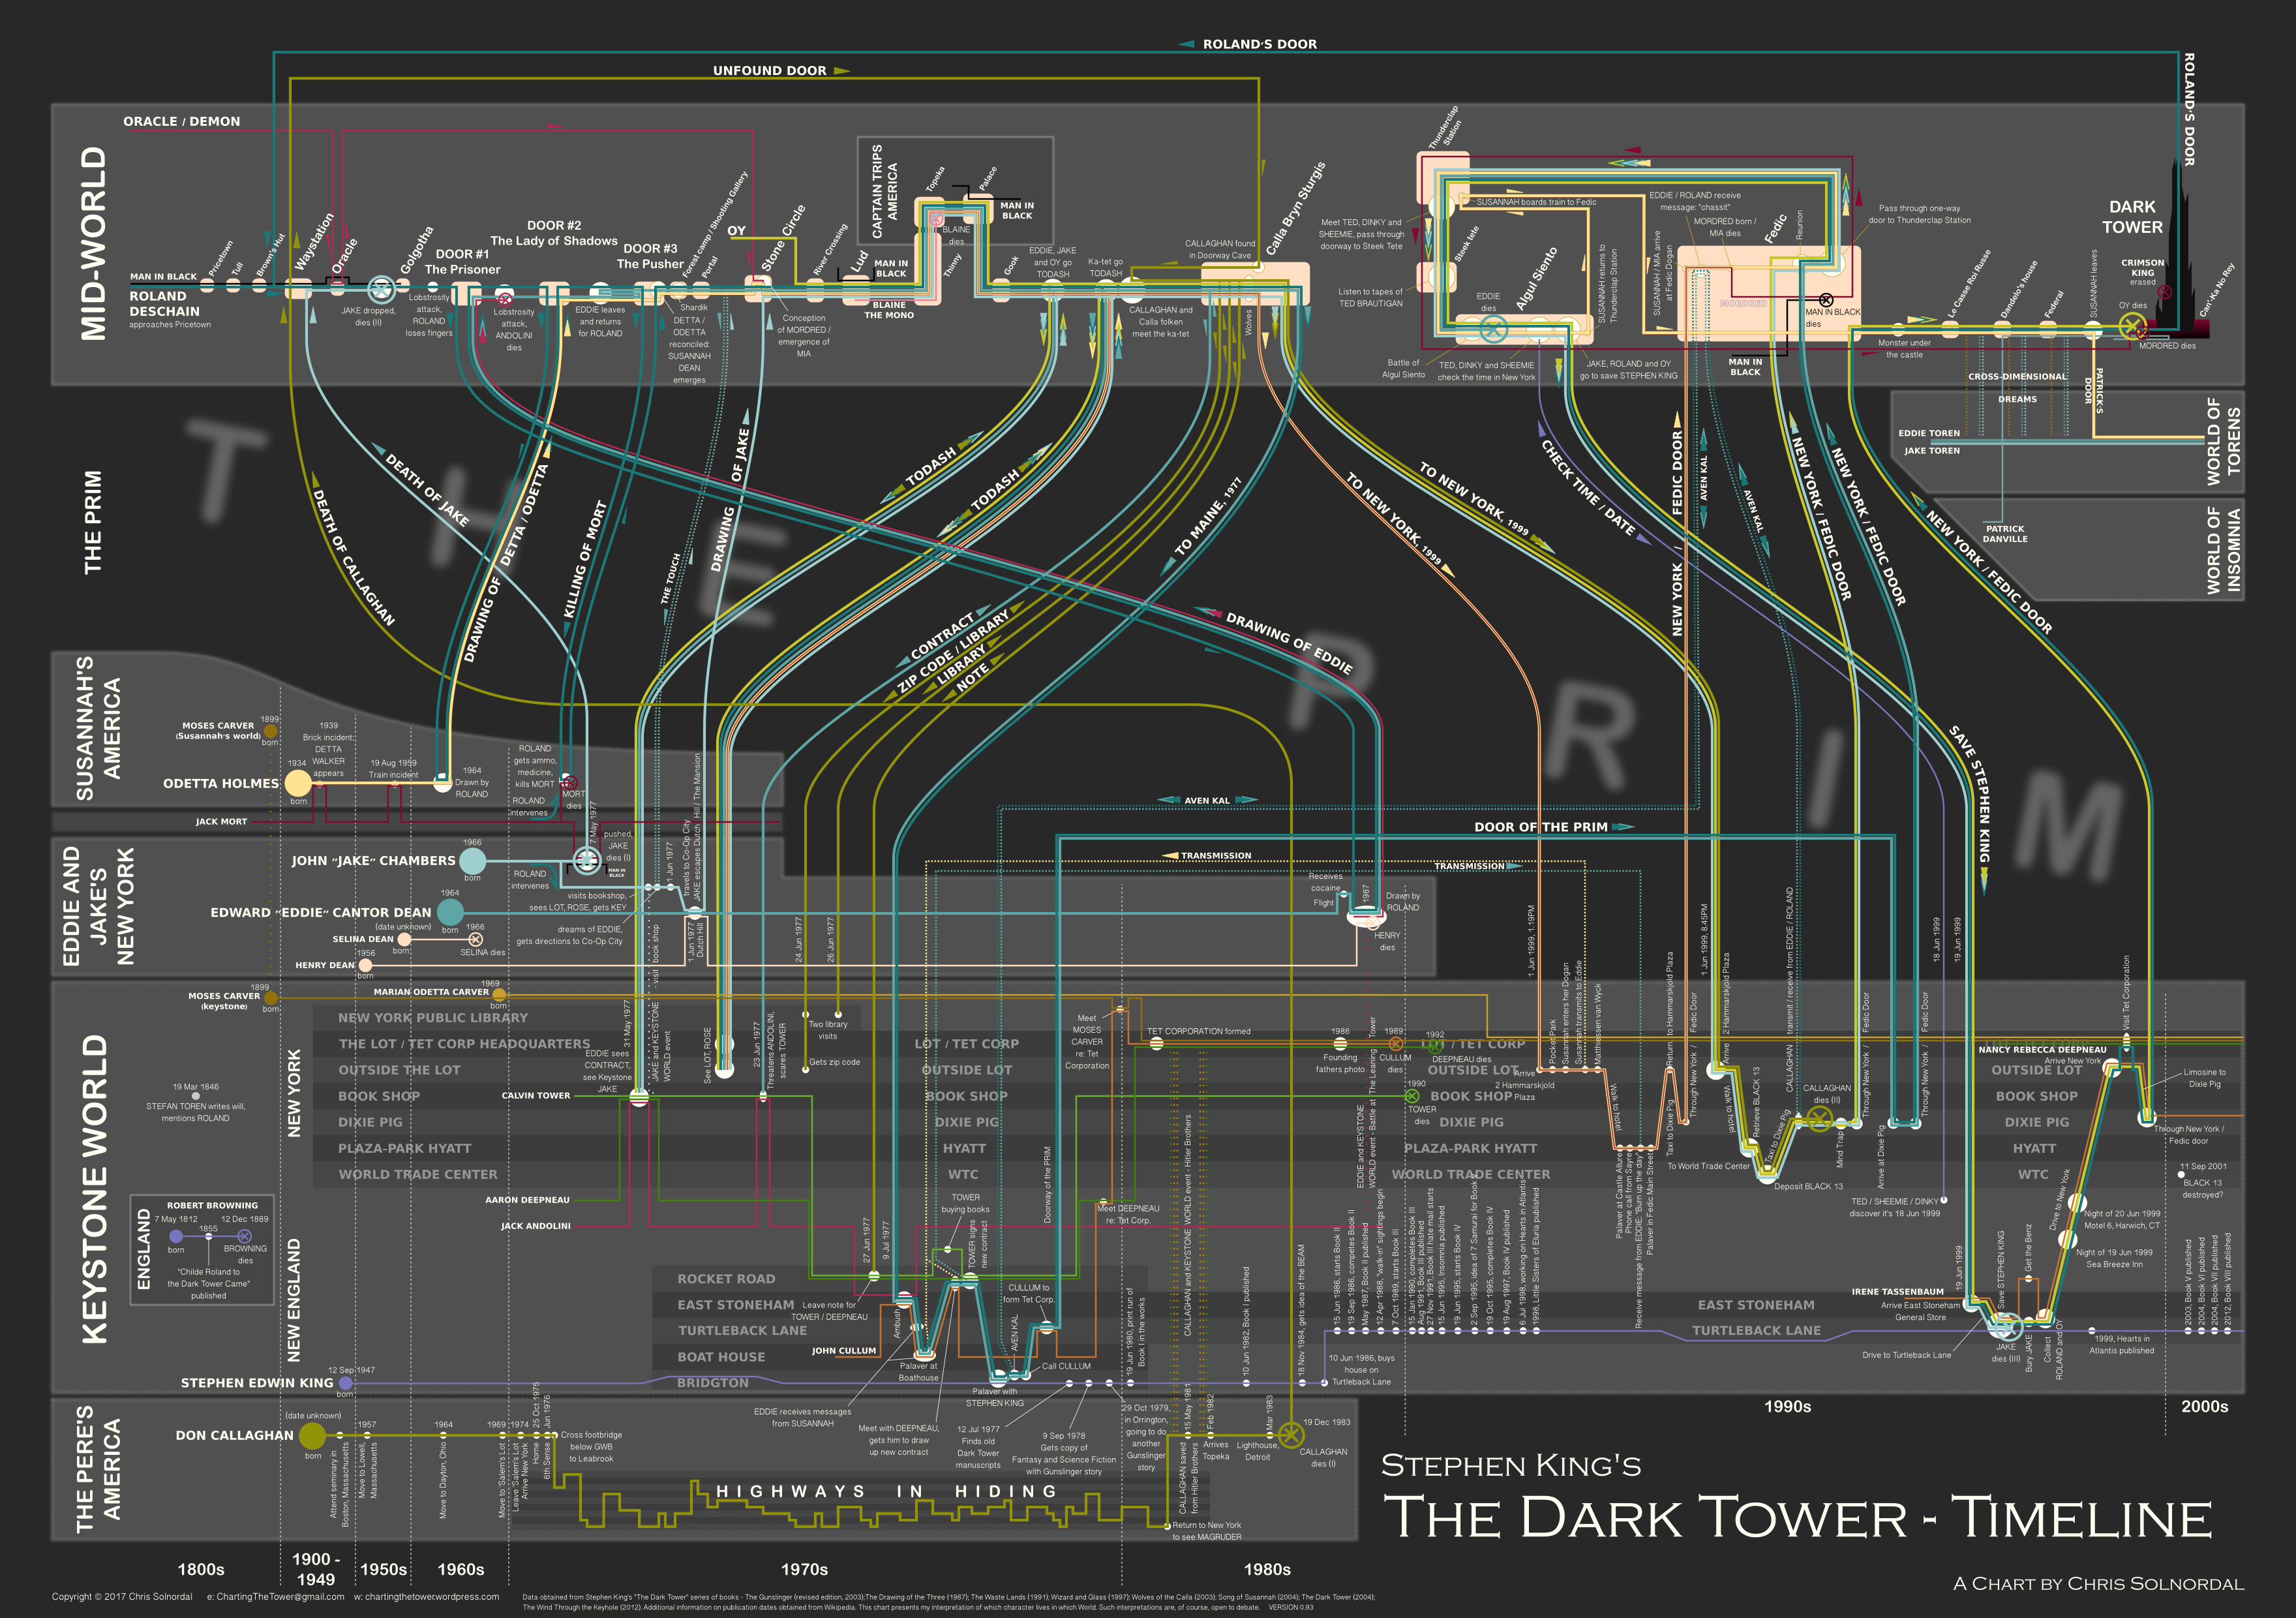This screenshot has height=1618, width=2296.
Task: Select the CAPTAIN TRIPS AMERICA box label
Action: (884, 191)
